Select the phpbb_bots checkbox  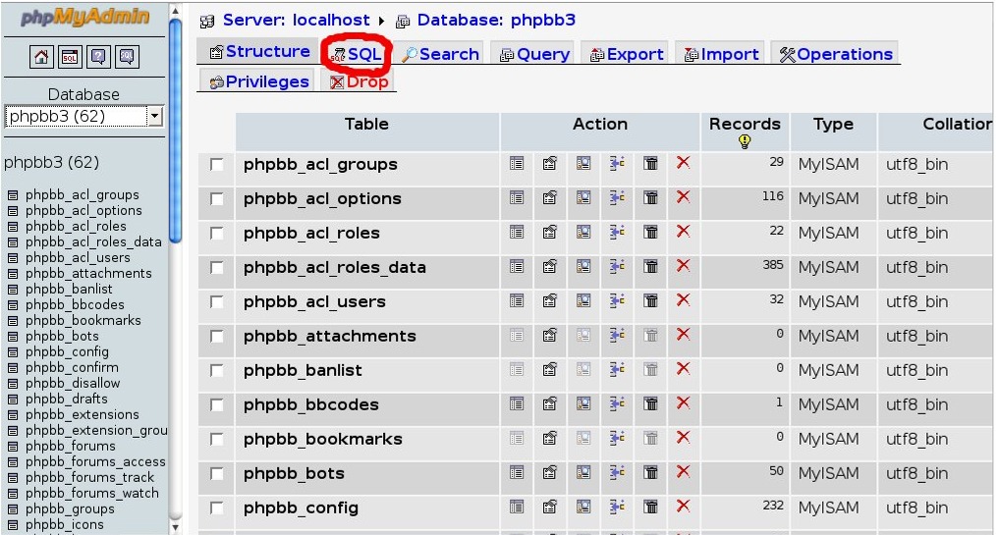tap(217, 473)
